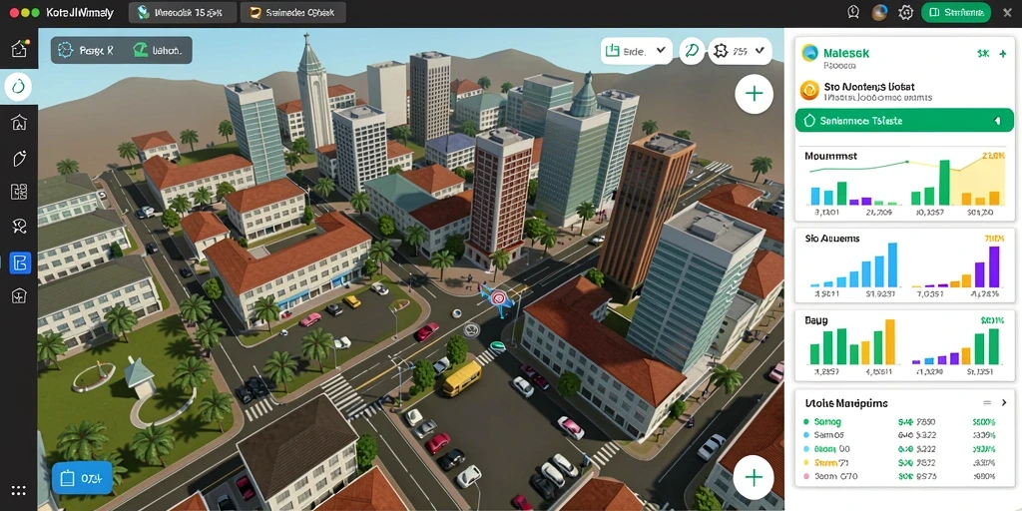The height and width of the screenshot is (511, 1022).
Task: Toggle the Page R option on map toolbar
Action: (86, 50)
